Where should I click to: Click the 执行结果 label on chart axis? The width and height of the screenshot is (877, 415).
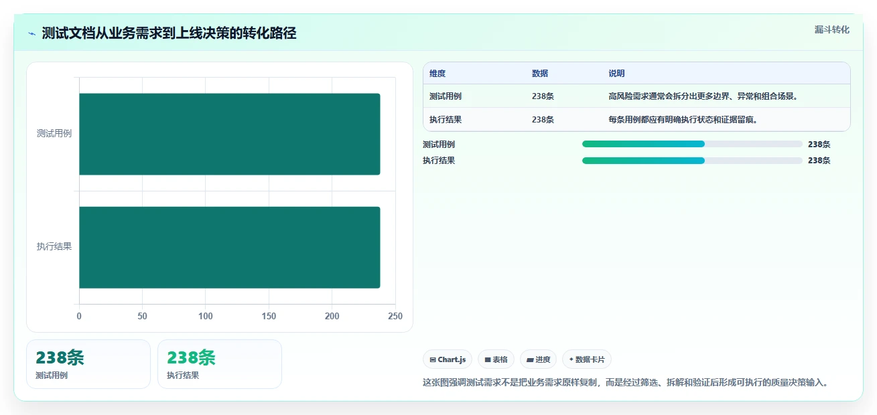54,246
